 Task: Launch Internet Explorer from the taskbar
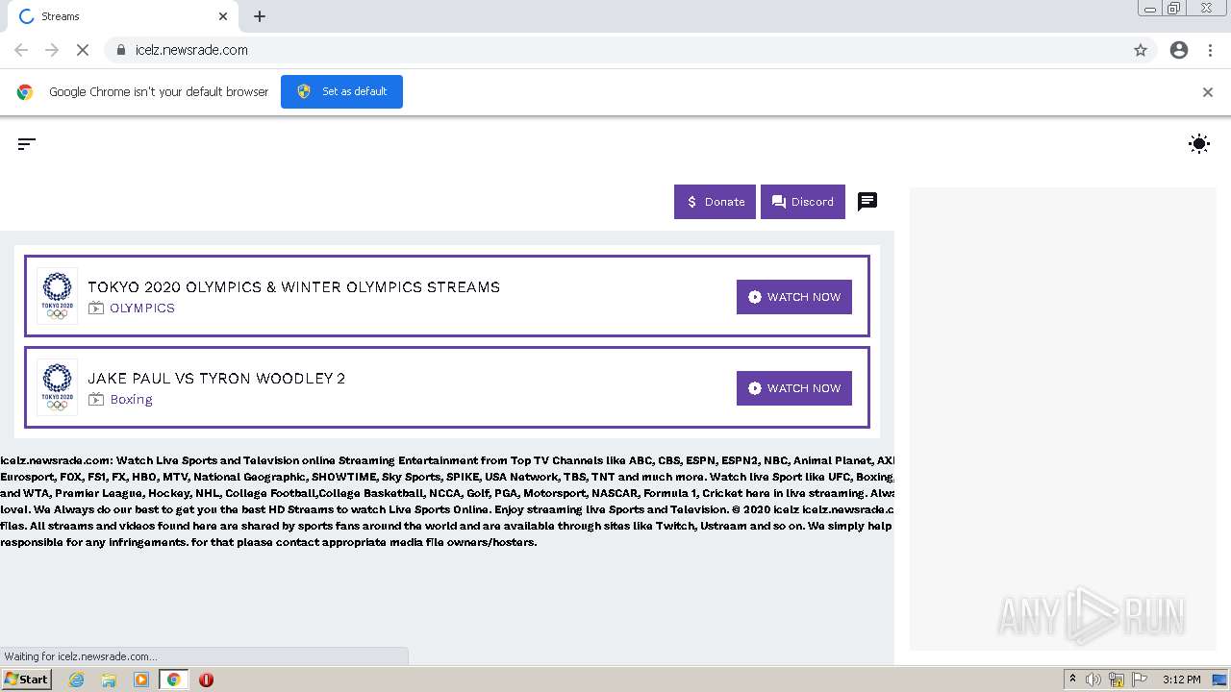point(76,680)
